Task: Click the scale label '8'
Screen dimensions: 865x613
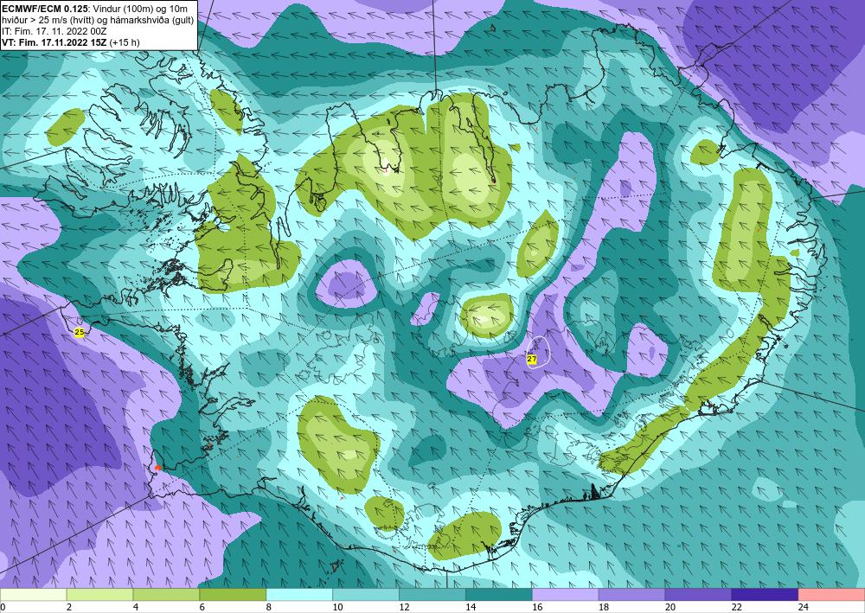Action: point(269,607)
